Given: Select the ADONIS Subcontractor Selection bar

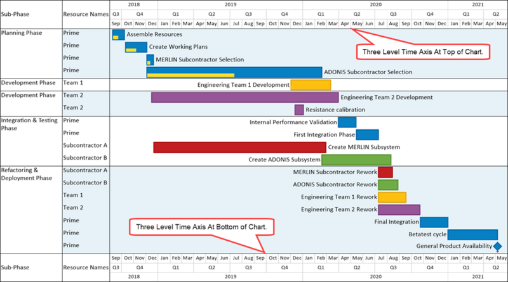Looking at the screenshot, I should tap(234, 72).
